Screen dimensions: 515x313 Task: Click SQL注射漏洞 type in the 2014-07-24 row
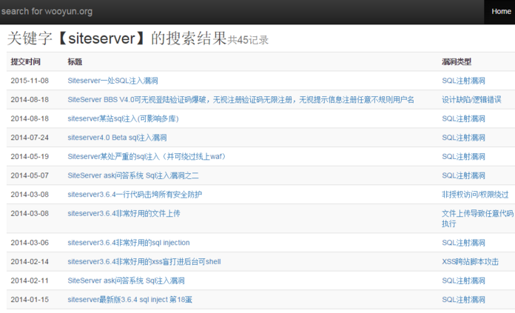[463, 138]
